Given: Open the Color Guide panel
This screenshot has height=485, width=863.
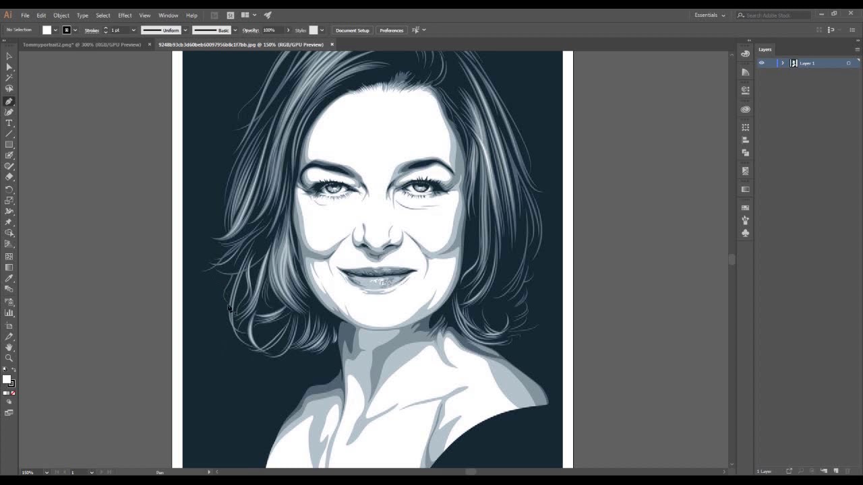Looking at the screenshot, I should 745,72.
